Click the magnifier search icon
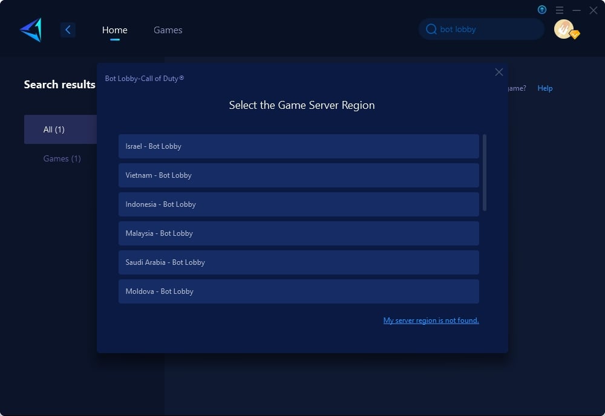The height and width of the screenshot is (416, 605). point(431,29)
